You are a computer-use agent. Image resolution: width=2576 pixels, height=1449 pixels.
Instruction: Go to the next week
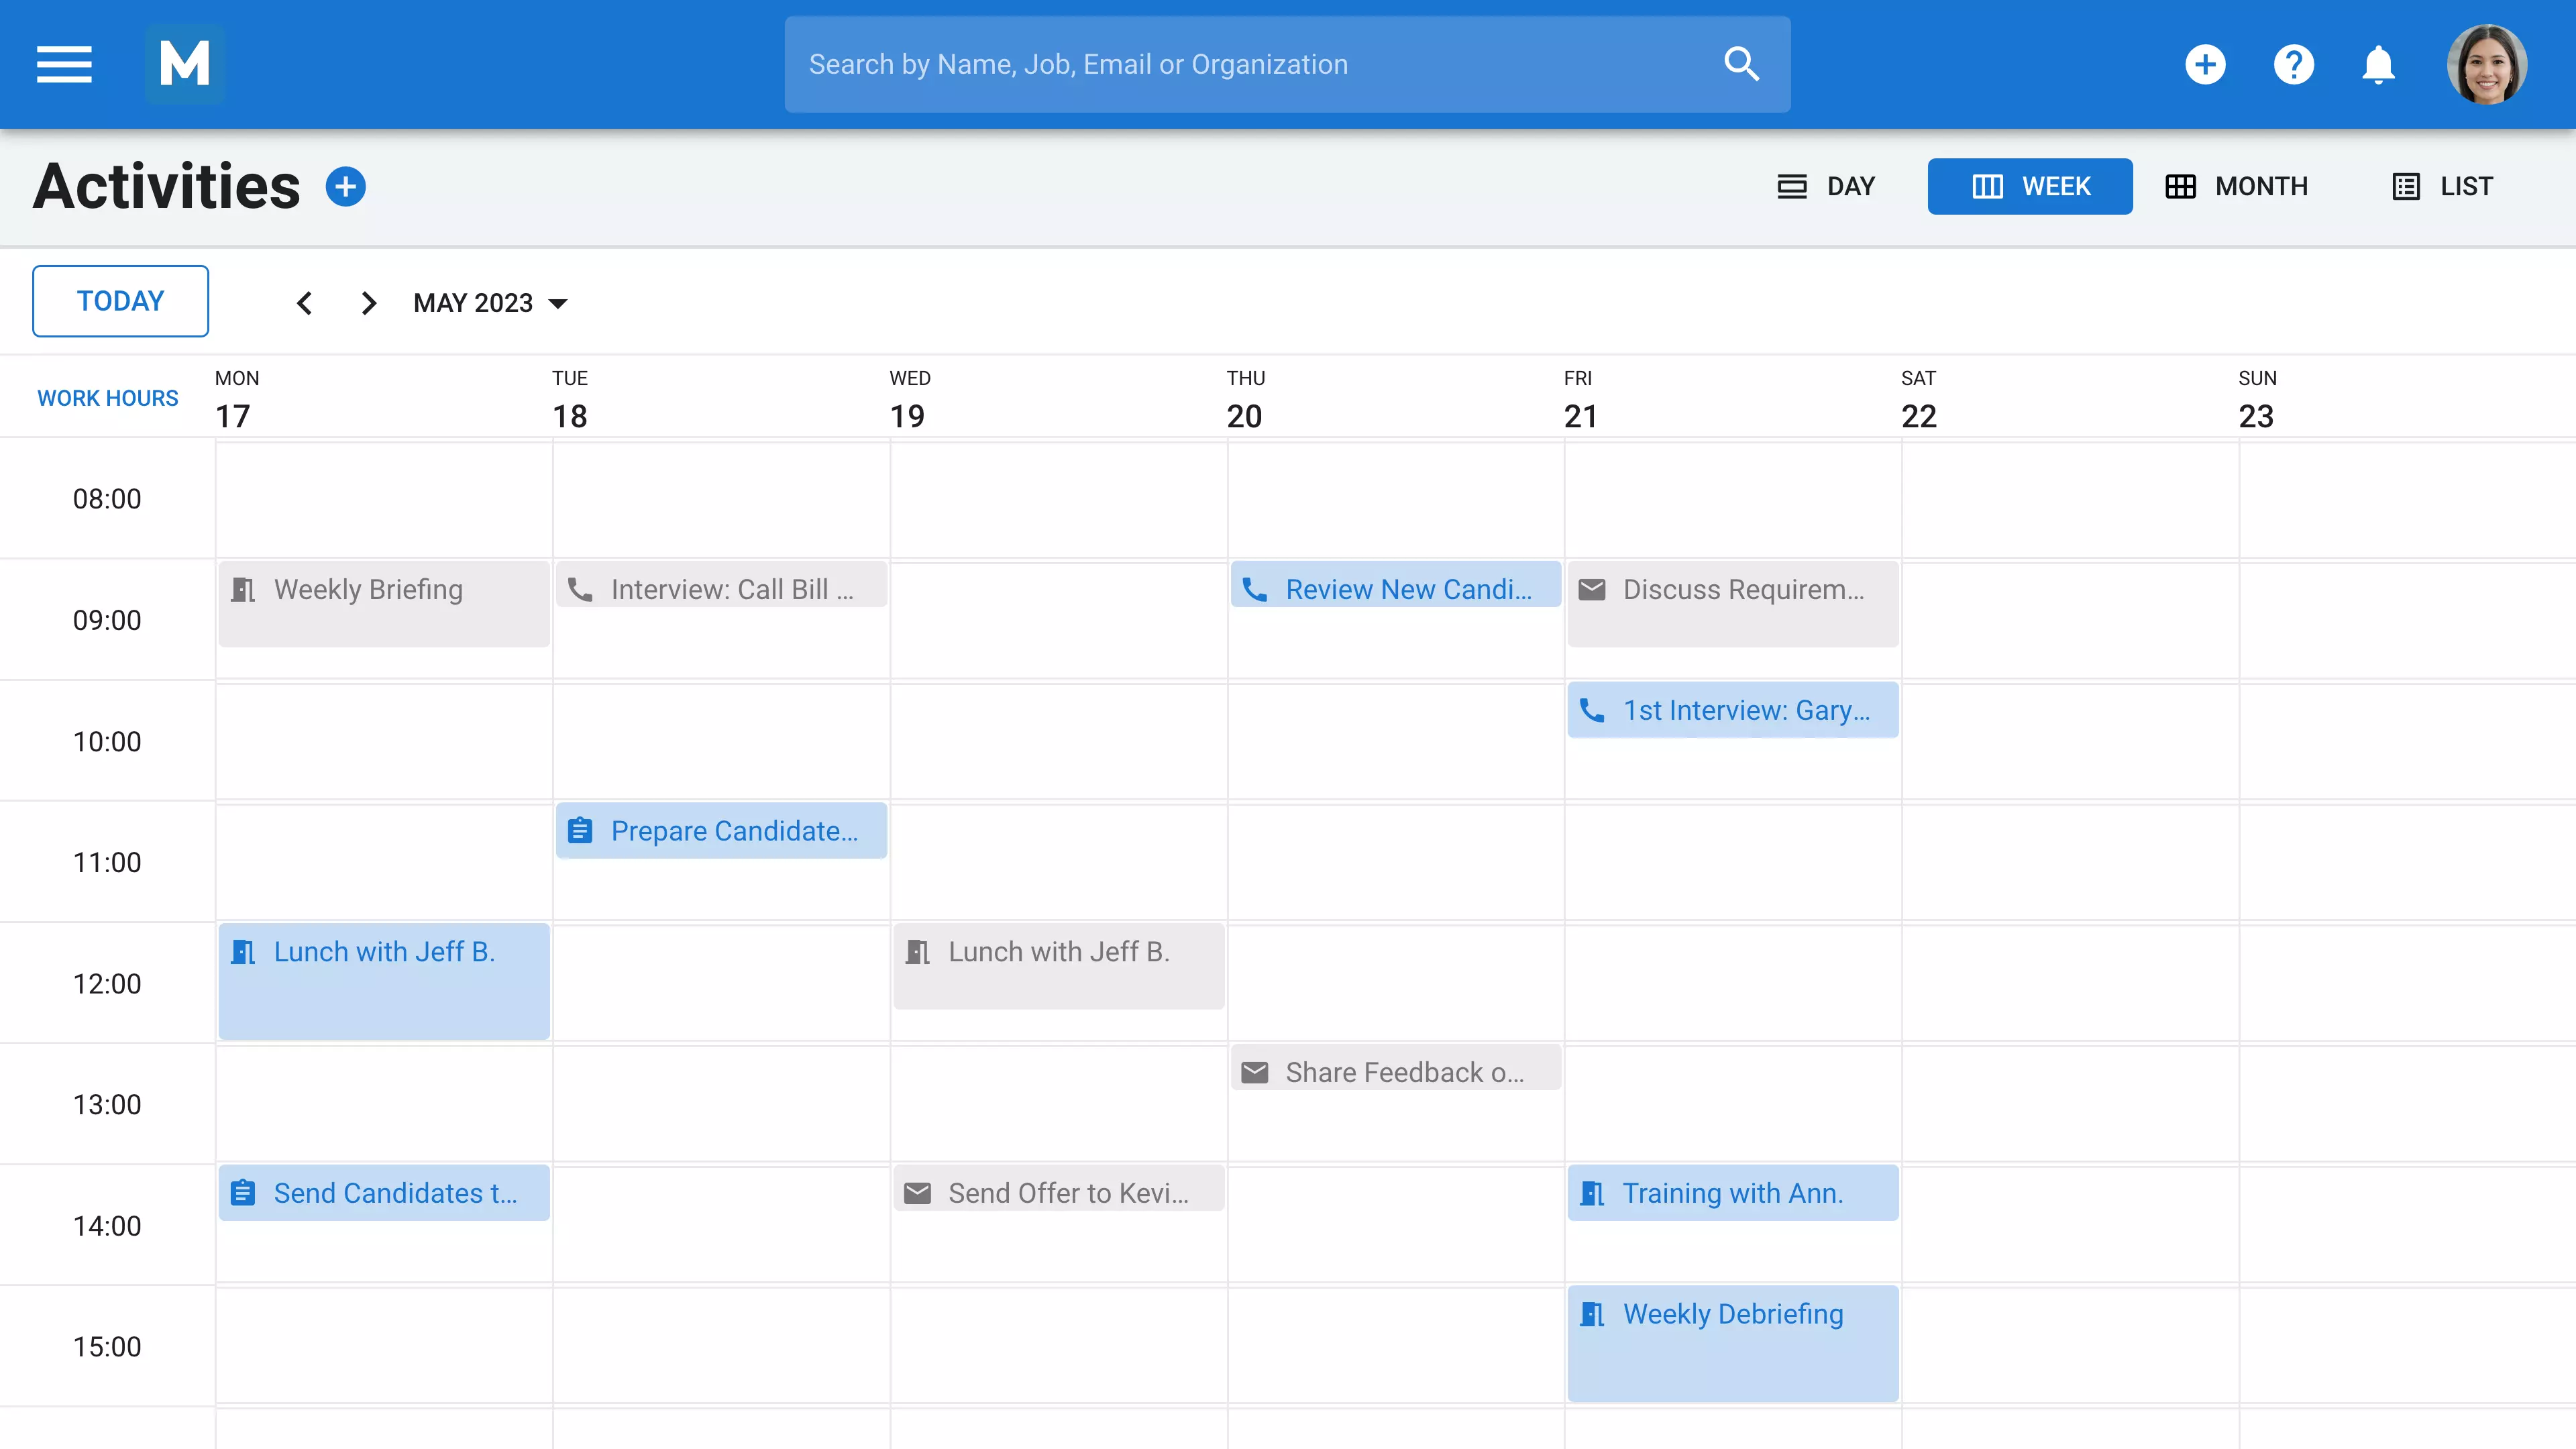click(x=369, y=303)
